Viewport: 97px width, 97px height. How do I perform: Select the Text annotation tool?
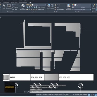point(4,6)
